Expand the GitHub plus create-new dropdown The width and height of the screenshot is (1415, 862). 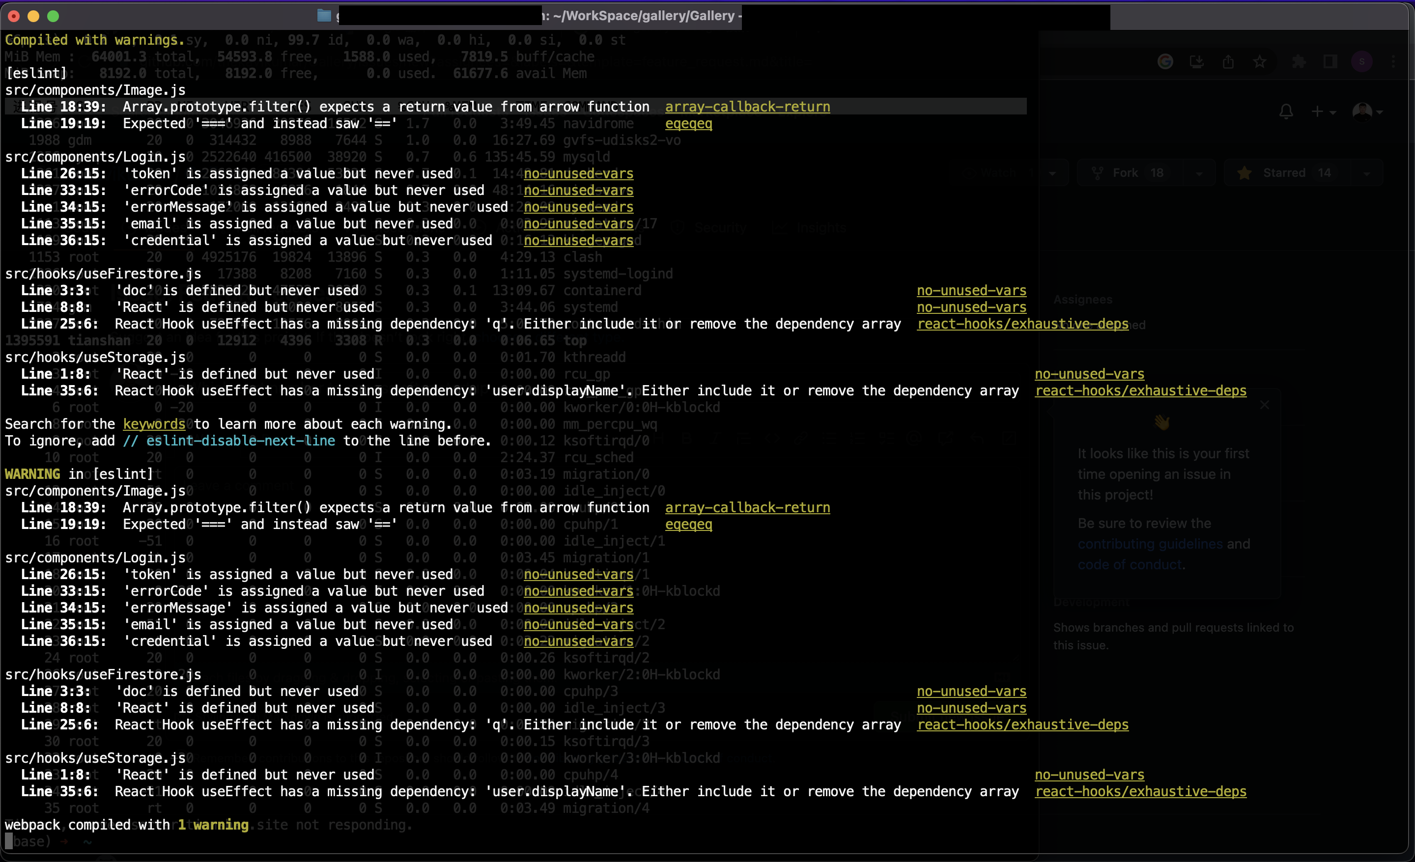[1324, 111]
